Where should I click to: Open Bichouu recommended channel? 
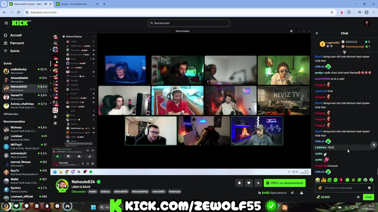click(25, 129)
